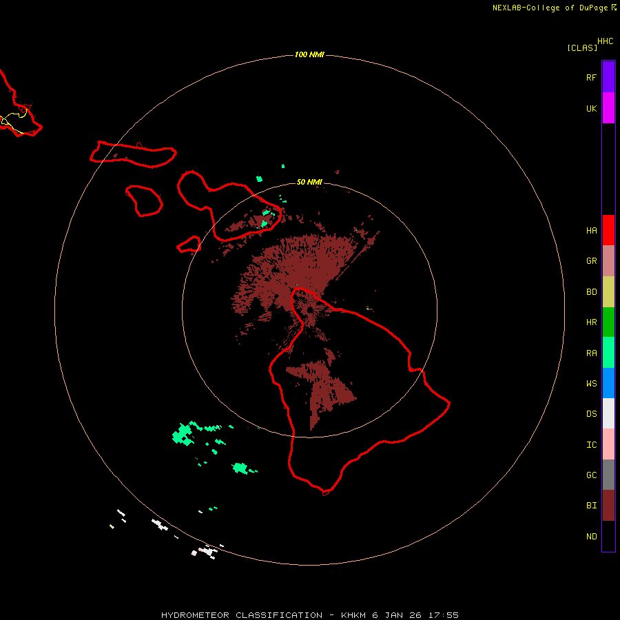The image size is (620, 620).
Task: Click the IC legend label
Action: [x=591, y=445]
